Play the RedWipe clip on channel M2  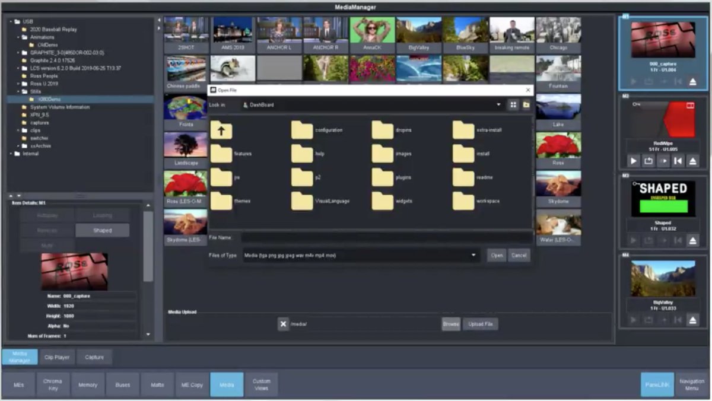(634, 161)
